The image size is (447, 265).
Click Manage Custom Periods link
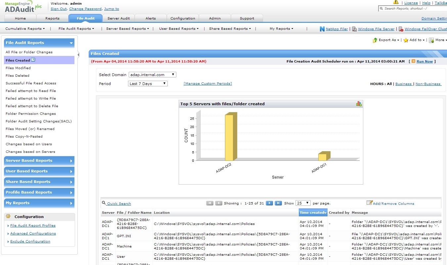click(208, 84)
